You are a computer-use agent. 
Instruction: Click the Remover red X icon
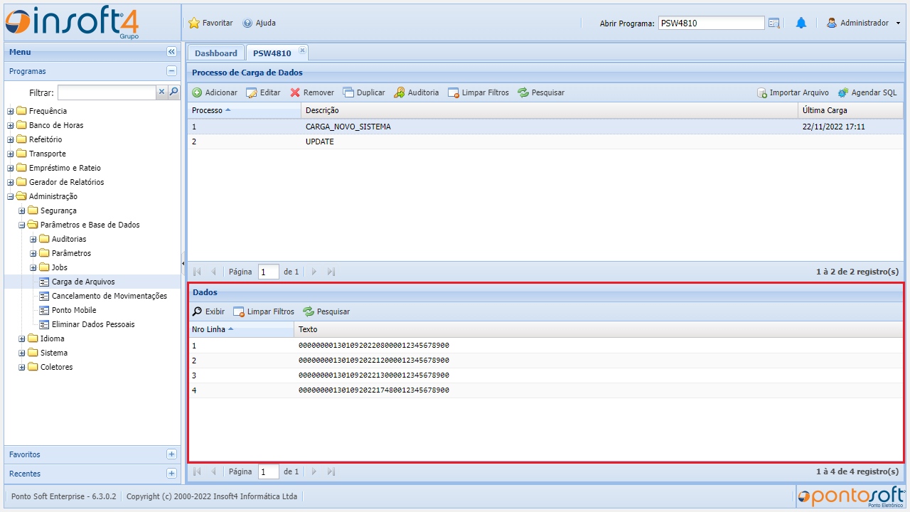295,92
